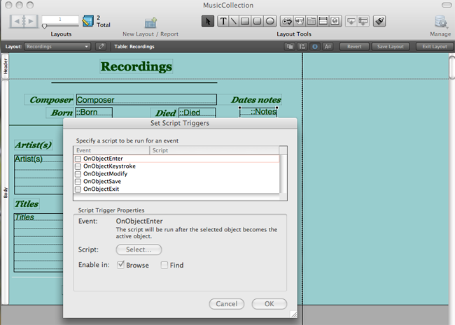The height and width of the screenshot is (325, 455).
Task: Click OK in Set Script Triggers
Action: point(269,304)
